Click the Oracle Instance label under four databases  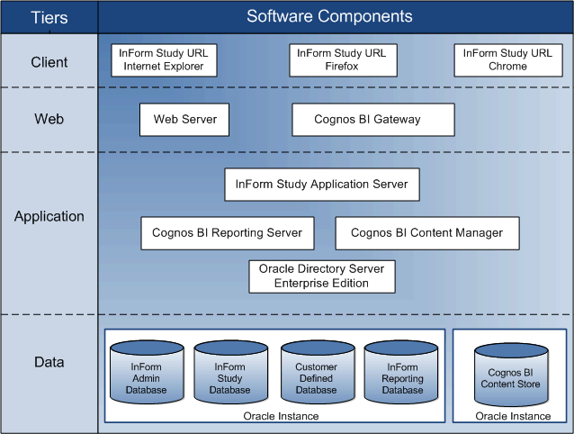[281, 416]
